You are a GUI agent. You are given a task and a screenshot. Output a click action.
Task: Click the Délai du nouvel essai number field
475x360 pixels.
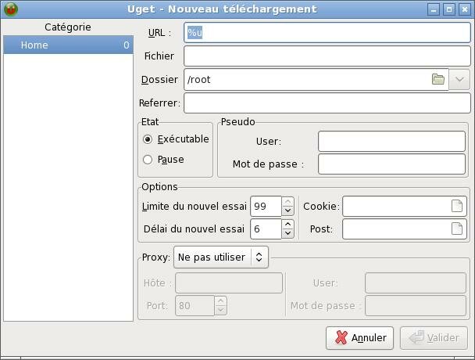tap(266, 229)
